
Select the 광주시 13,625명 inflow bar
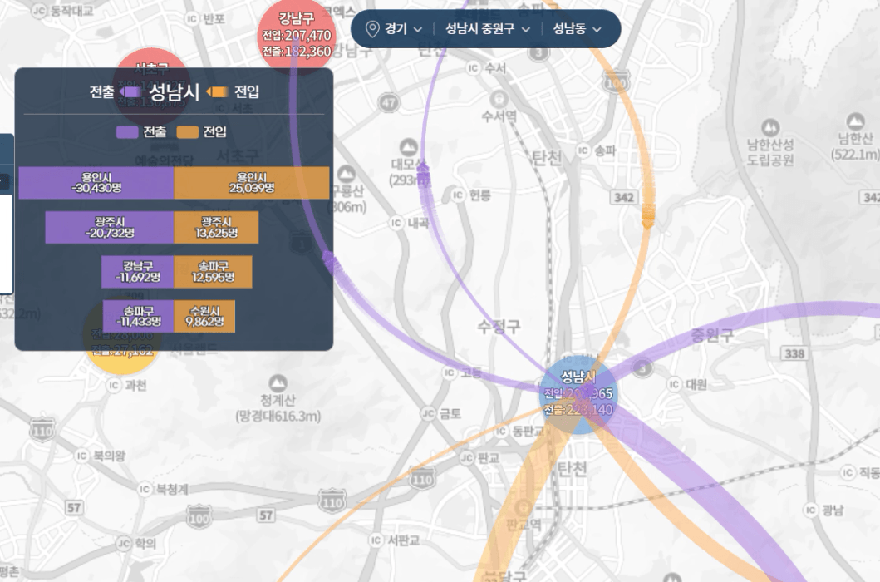coord(216,228)
